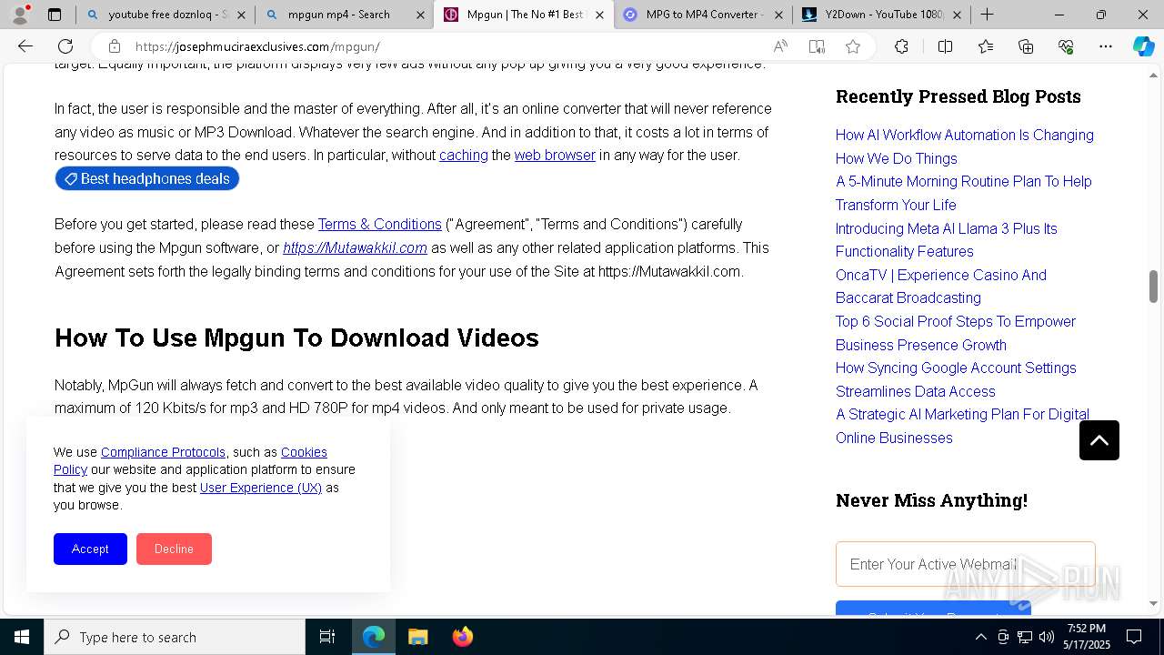Open the browser profile avatar
The image size is (1164, 655).
[20, 15]
